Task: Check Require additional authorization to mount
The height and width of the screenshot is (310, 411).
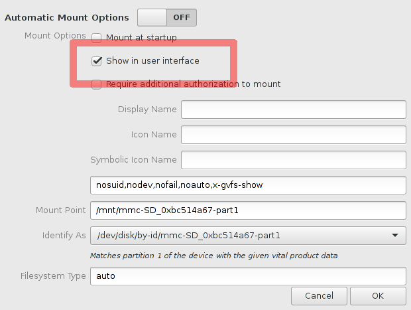Action: 97,84
